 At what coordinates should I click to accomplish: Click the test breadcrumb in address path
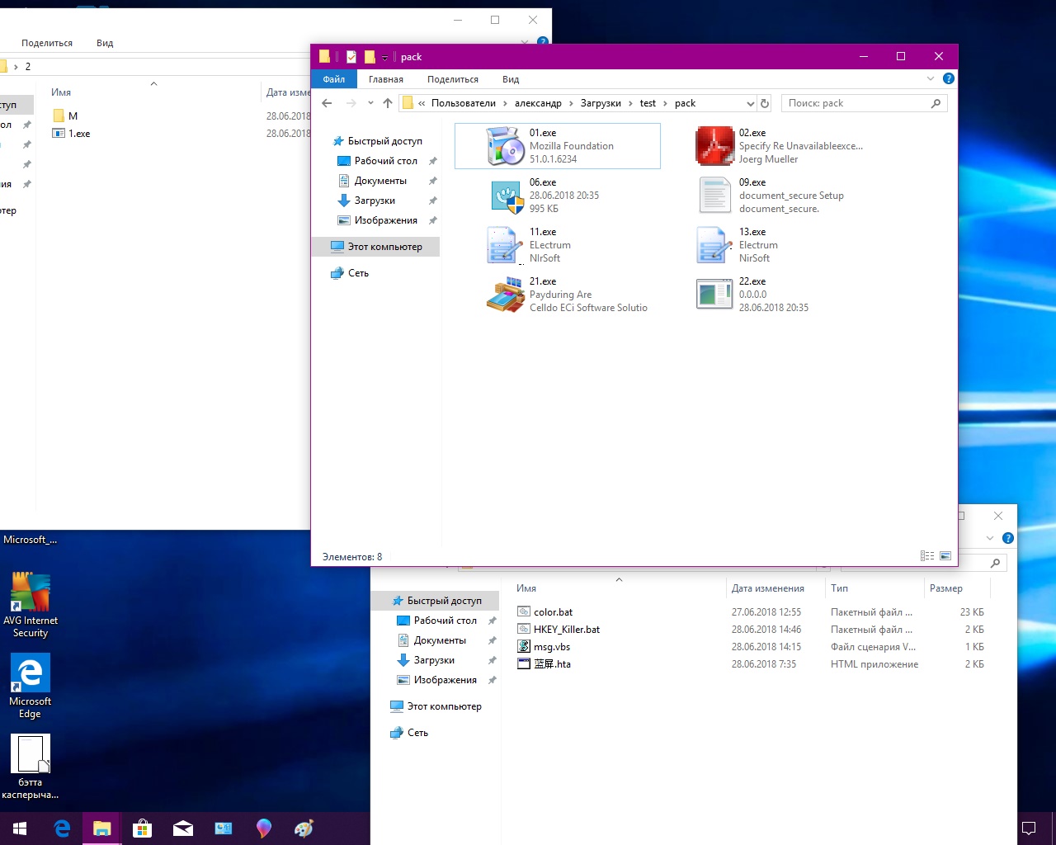click(648, 103)
